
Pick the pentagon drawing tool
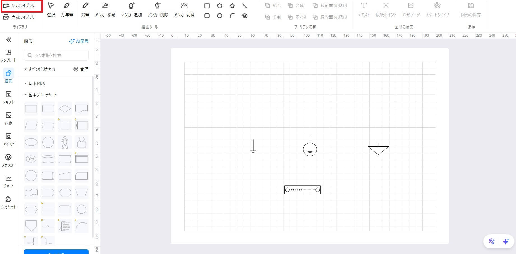click(x=220, y=6)
